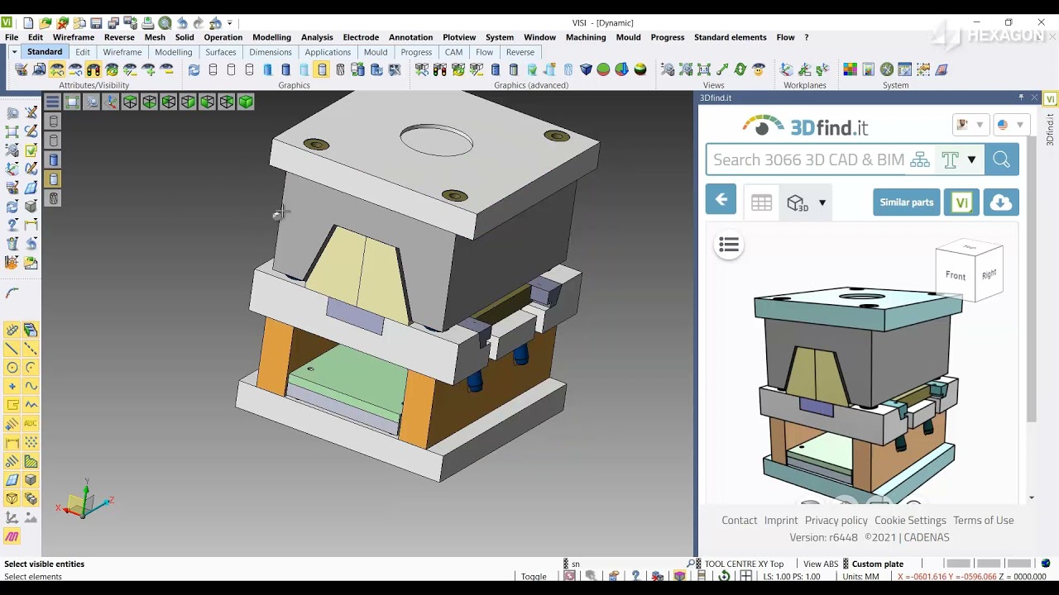Open the ribbon tab options dropdown arrow
The height and width of the screenshot is (595, 1059).
[x=14, y=52]
